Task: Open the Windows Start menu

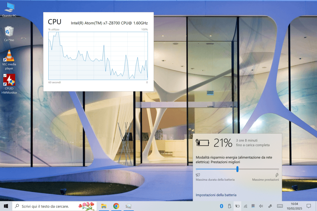Action: coord(6,206)
